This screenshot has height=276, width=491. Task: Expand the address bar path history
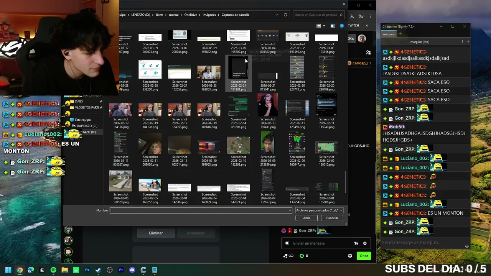pos(277,15)
